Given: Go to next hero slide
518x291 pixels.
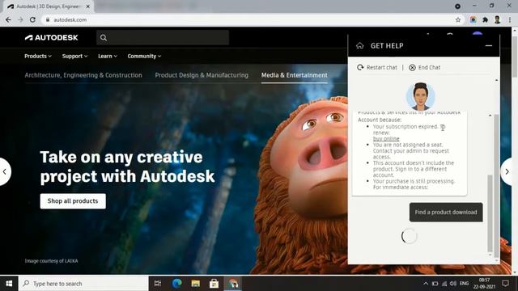Looking at the screenshot, I should click(x=507, y=171).
